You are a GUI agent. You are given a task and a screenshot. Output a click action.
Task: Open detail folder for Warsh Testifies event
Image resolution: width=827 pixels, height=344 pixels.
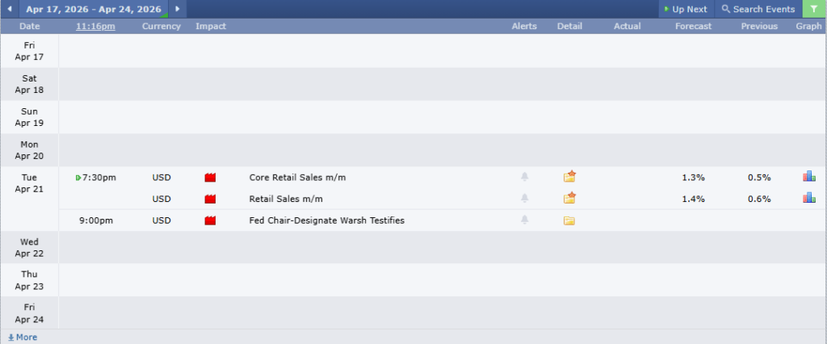click(569, 220)
